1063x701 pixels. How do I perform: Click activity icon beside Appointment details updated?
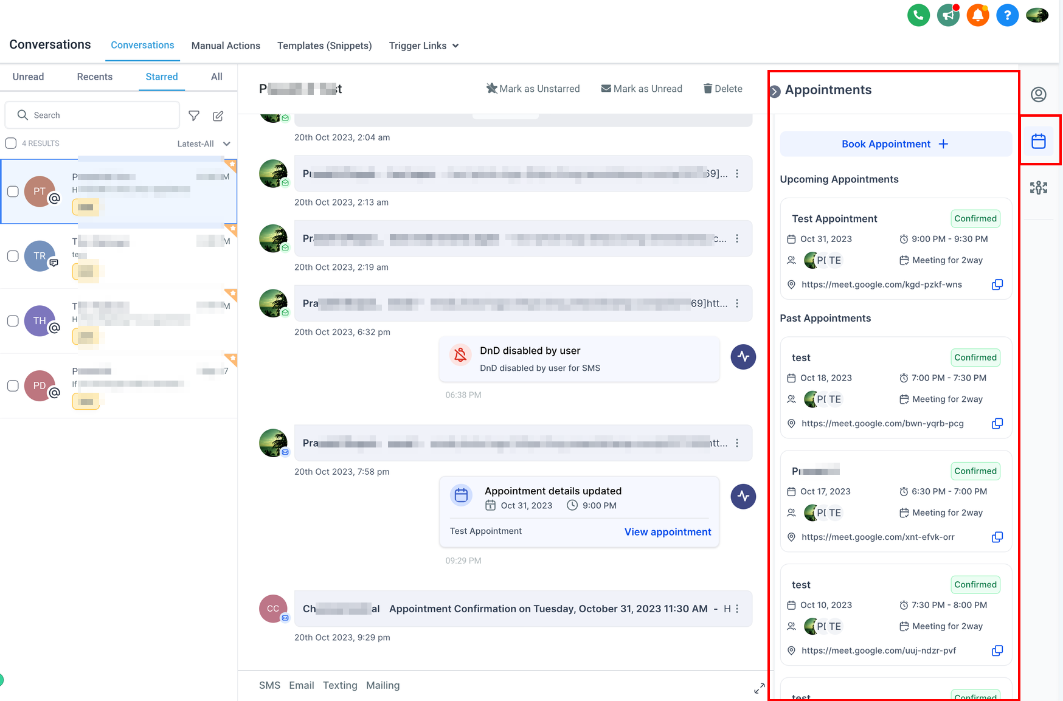[743, 496]
